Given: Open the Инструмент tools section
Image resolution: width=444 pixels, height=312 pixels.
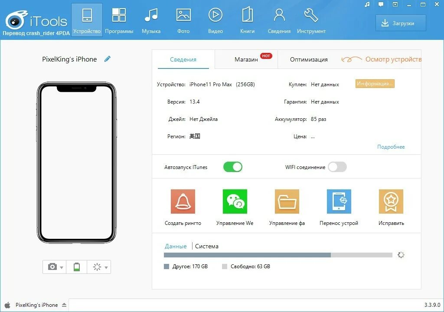Looking at the screenshot, I should tap(311, 20).
